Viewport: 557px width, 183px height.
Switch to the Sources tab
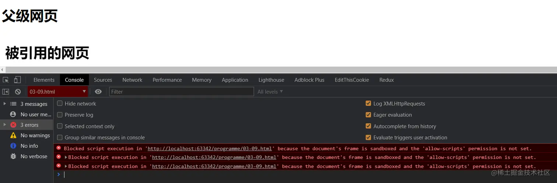(103, 80)
